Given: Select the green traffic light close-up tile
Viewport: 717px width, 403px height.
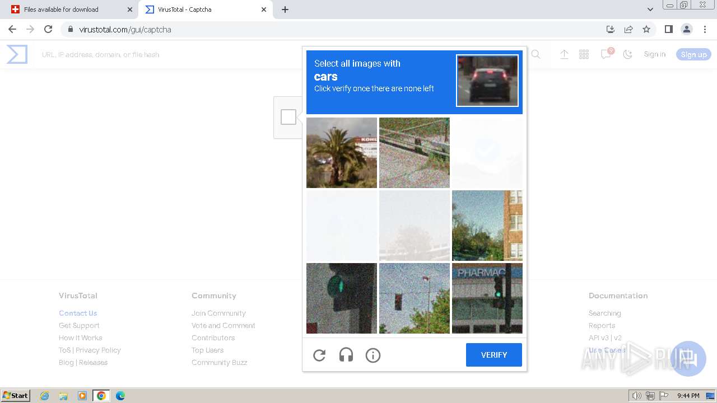Looking at the screenshot, I should (x=342, y=298).
